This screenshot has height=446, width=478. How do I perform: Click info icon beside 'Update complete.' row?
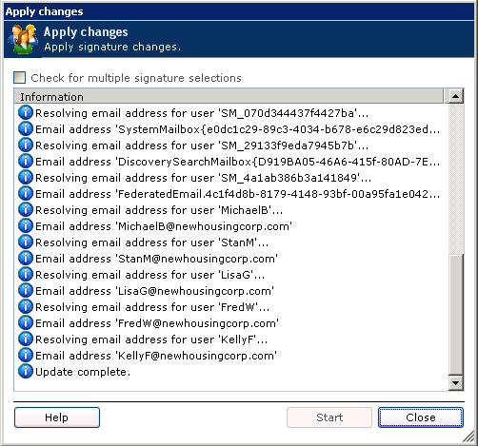(x=26, y=371)
